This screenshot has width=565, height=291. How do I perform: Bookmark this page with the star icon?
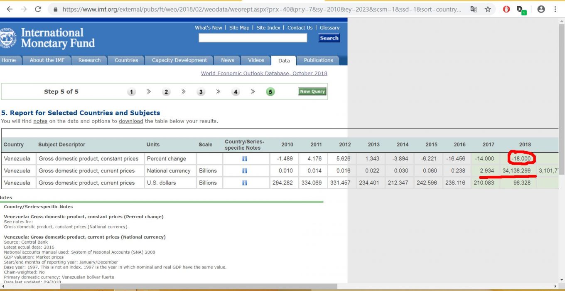coord(488,9)
